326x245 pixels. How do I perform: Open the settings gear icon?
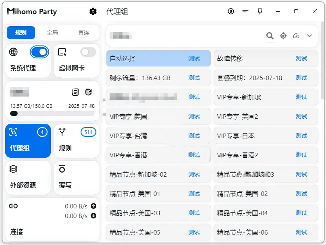tap(93, 11)
